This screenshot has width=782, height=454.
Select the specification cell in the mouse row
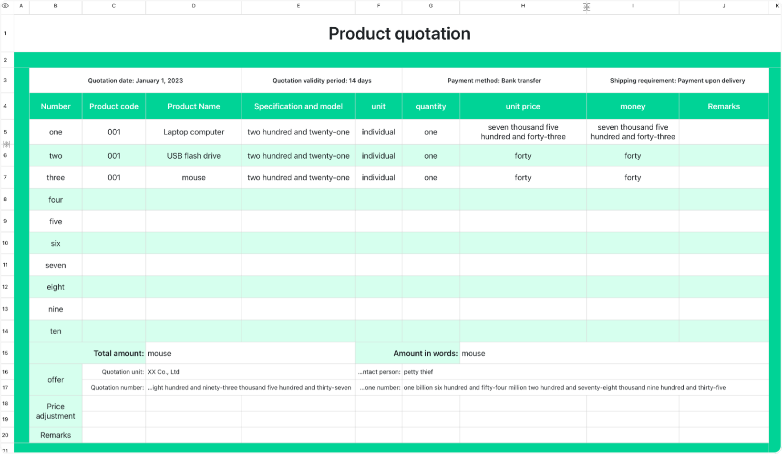pos(298,177)
